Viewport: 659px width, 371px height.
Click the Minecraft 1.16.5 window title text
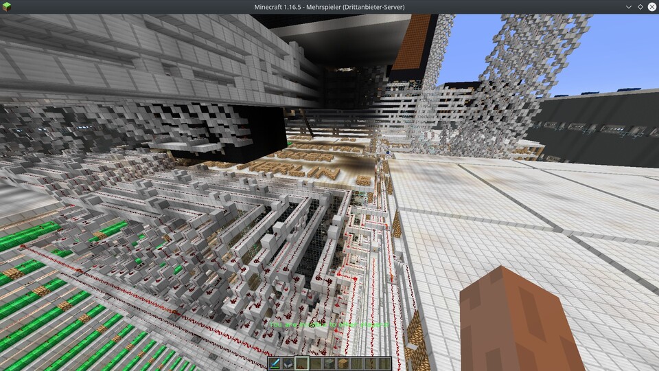[x=329, y=7]
